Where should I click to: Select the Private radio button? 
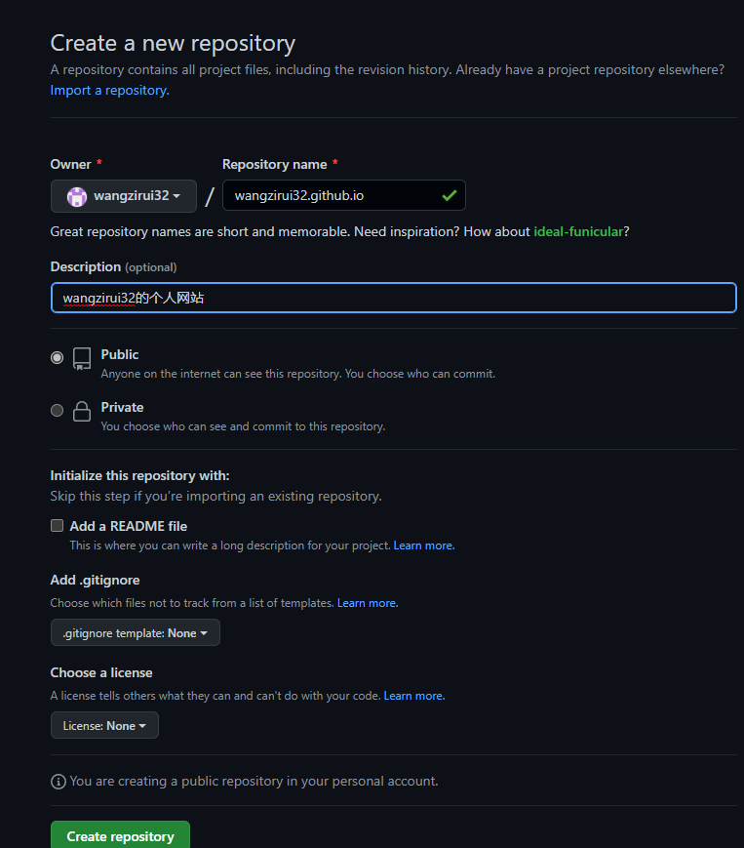point(57,411)
